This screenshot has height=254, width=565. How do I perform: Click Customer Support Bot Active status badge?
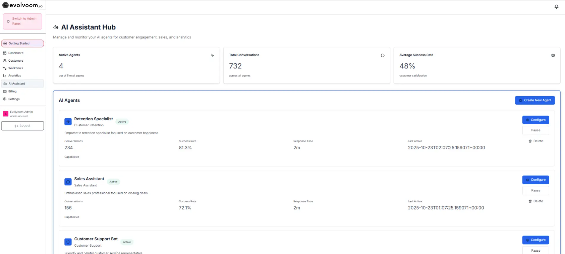(127, 242)
